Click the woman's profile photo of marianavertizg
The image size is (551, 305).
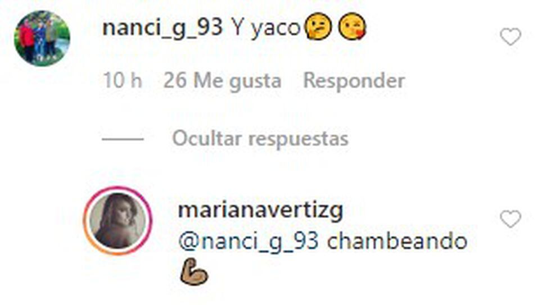click(118, 220)
